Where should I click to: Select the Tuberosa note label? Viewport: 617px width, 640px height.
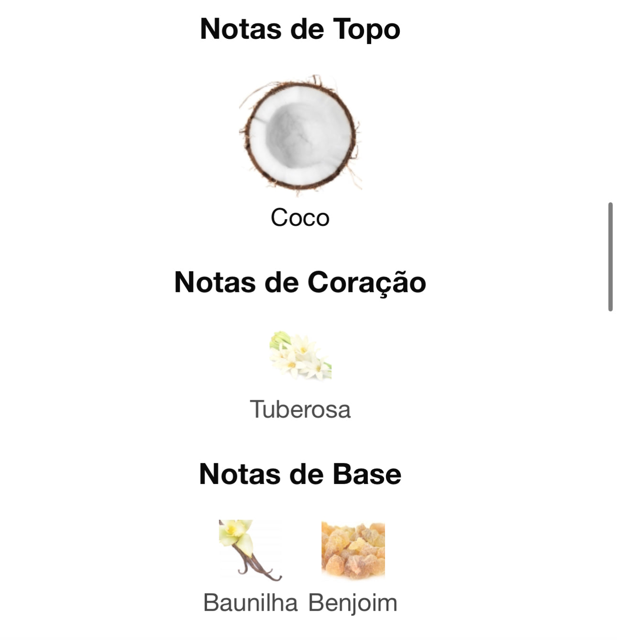click(300, 409)
